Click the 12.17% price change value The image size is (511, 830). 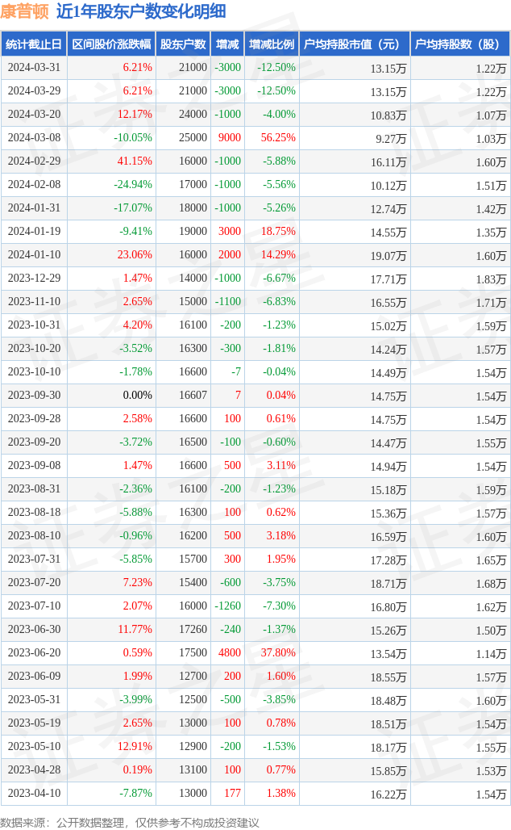tap(135, 115)
